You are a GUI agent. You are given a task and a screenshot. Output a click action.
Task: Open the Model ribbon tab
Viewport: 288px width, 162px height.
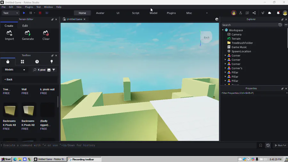tap(153, 13)
